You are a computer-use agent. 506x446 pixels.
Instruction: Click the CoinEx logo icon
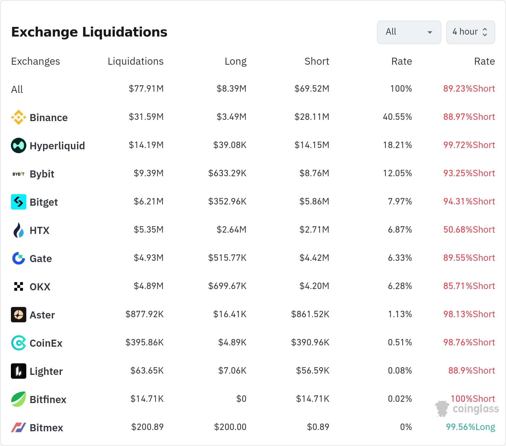[19, 343]
